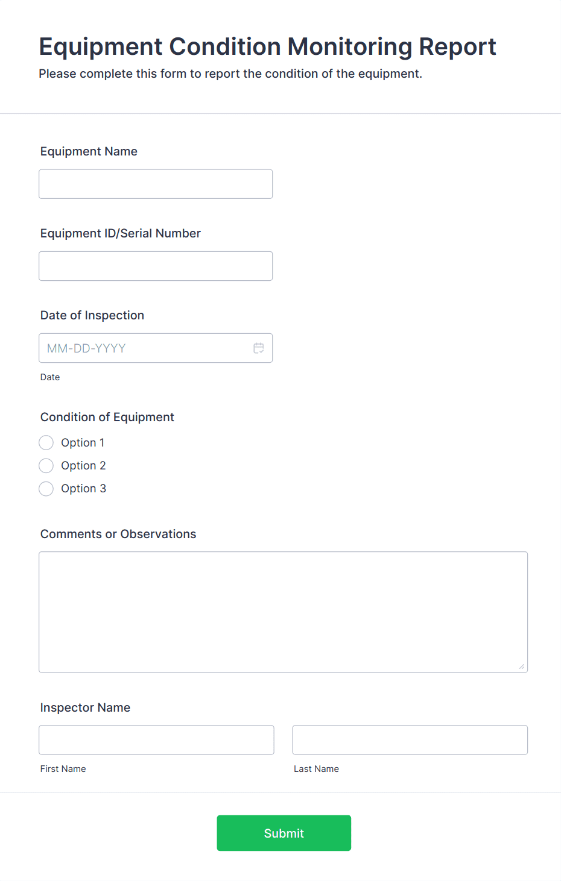Select the Option 1 radio button

click(46, 442)
